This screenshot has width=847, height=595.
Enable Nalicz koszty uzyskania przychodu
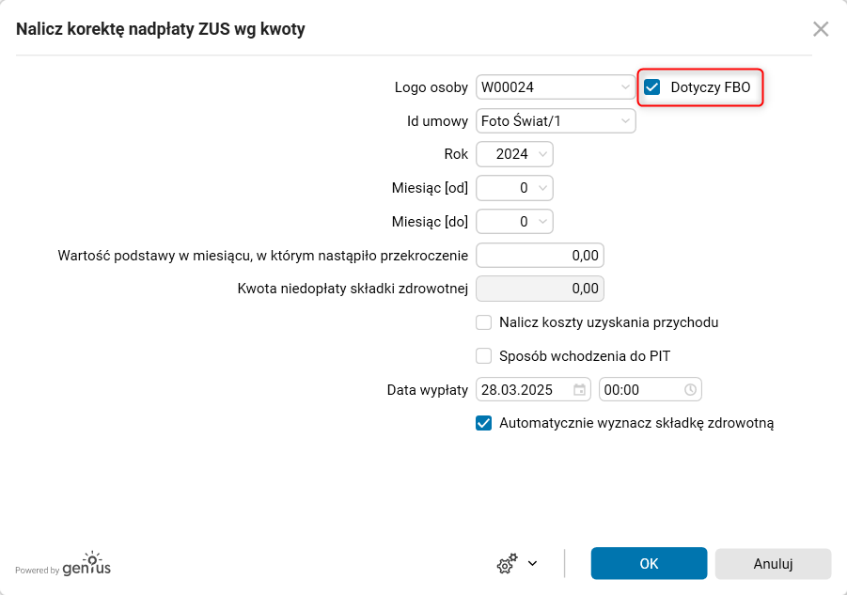coord(484,322)
